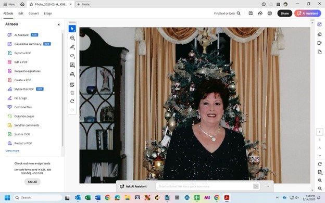Click the user profile avatar

[285, 4]
